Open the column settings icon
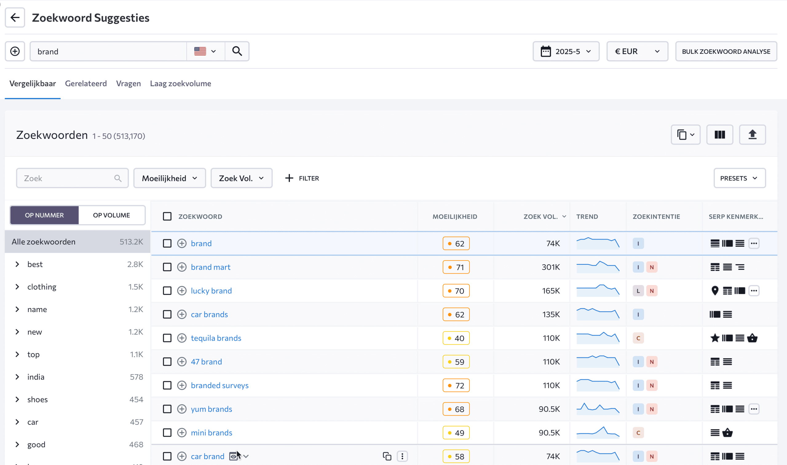This screenshot has height=465, width=787. click(720, 135)
